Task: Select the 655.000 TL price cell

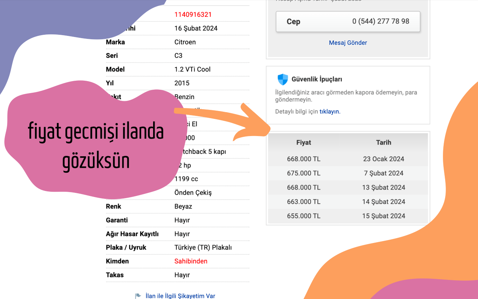Action: pos(304,216)
